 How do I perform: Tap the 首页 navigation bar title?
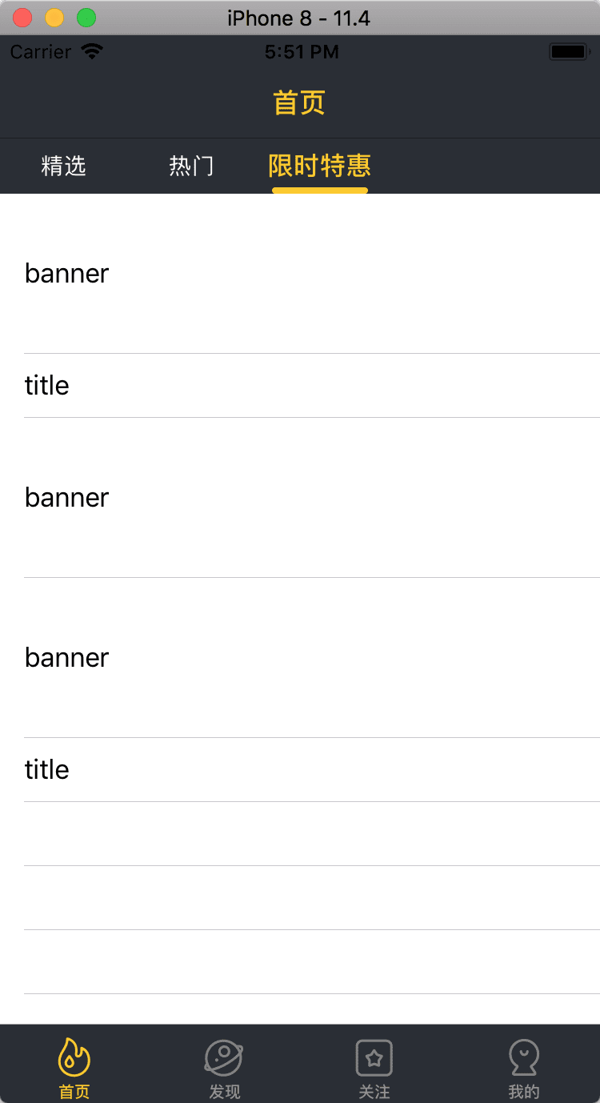299,103
